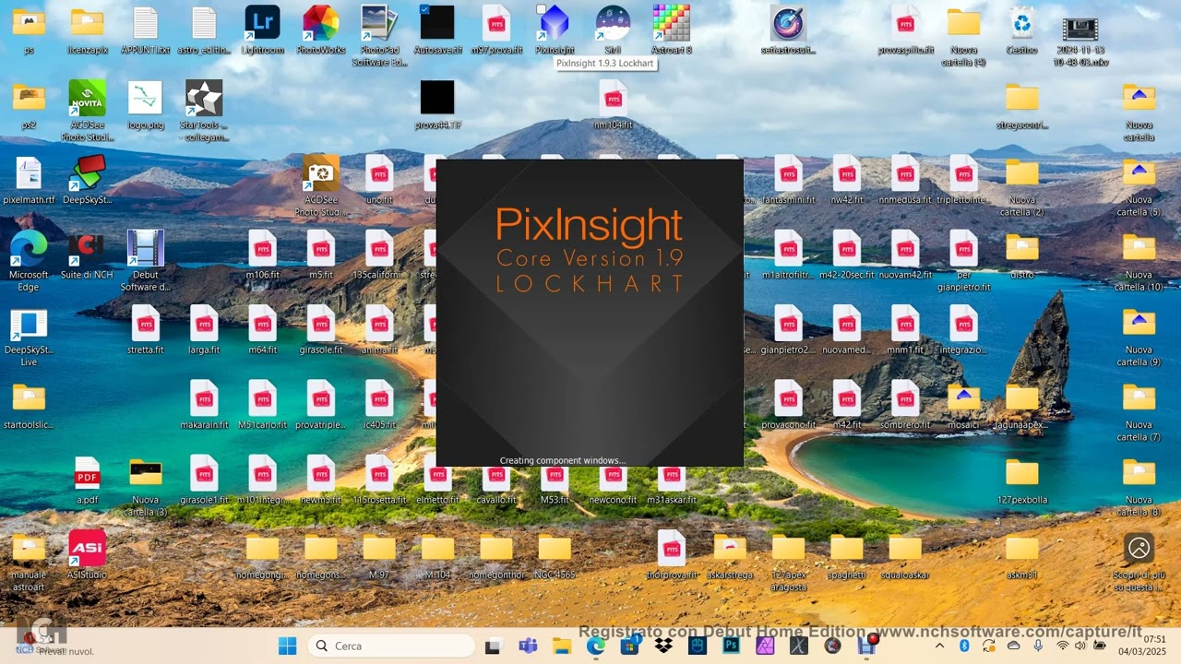Click the Debut recording taskbar icon

[866, 646]
